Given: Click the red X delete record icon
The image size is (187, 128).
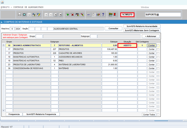Looking at the screenshot, I should click(x=73, y=15).
